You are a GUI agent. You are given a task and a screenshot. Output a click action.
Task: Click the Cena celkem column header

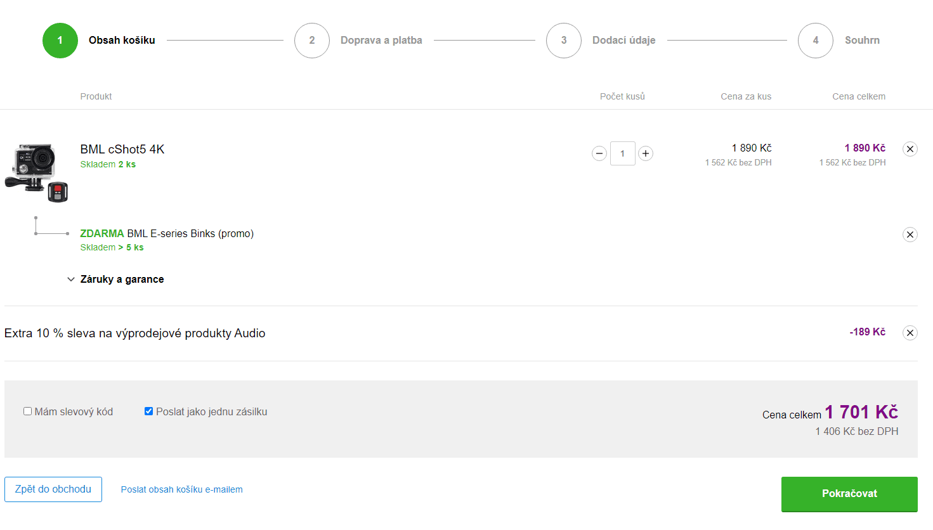point(859,96)
